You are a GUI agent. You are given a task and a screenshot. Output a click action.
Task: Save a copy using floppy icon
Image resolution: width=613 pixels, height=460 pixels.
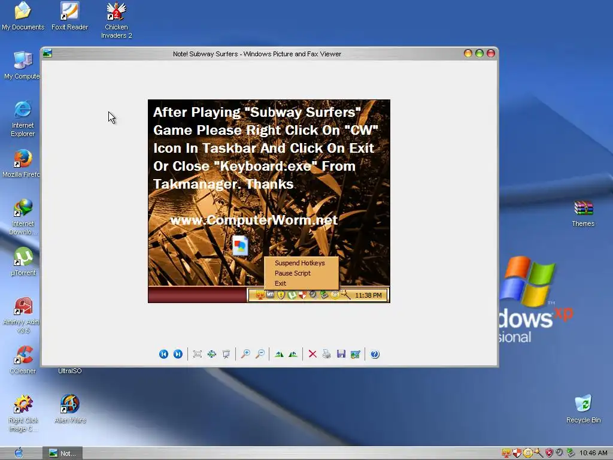point(341,354)
